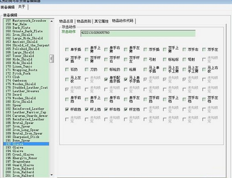Screen dimensions: 232x178
Task: Toggle the 马上右手上劈 checkbox
Action: pyautogui.click(x=165, y=70)
